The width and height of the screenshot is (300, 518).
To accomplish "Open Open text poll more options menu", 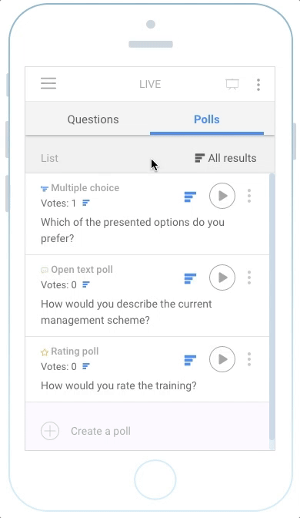I will [x=249, y=277].
